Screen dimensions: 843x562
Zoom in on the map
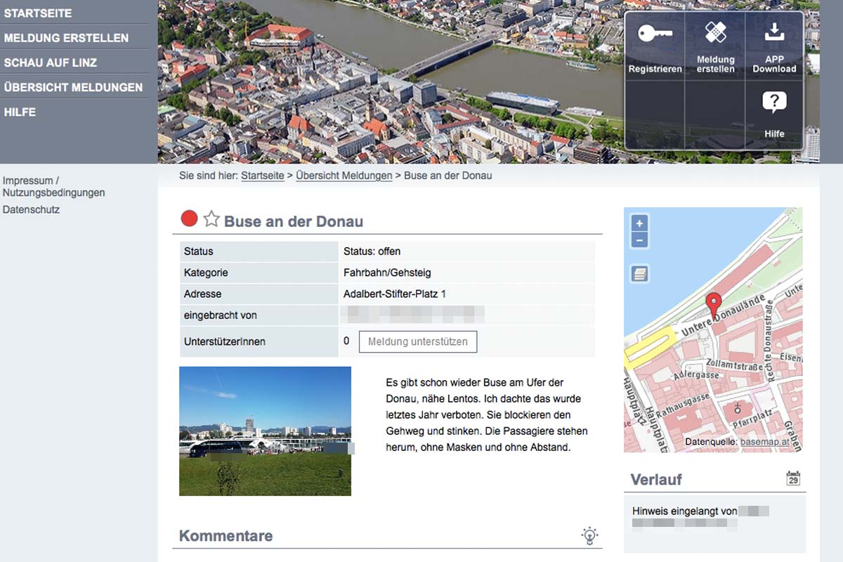click(639, 223)
